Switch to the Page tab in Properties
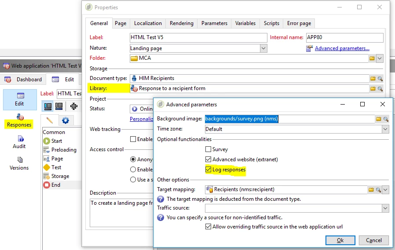This screenshot has height=250, width=395. coord(121,23)
